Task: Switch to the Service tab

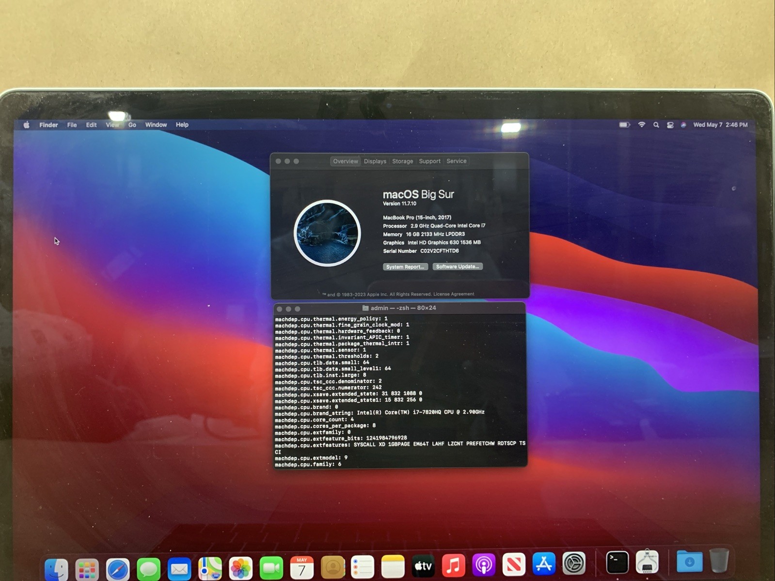Action: tap(457, 161)
